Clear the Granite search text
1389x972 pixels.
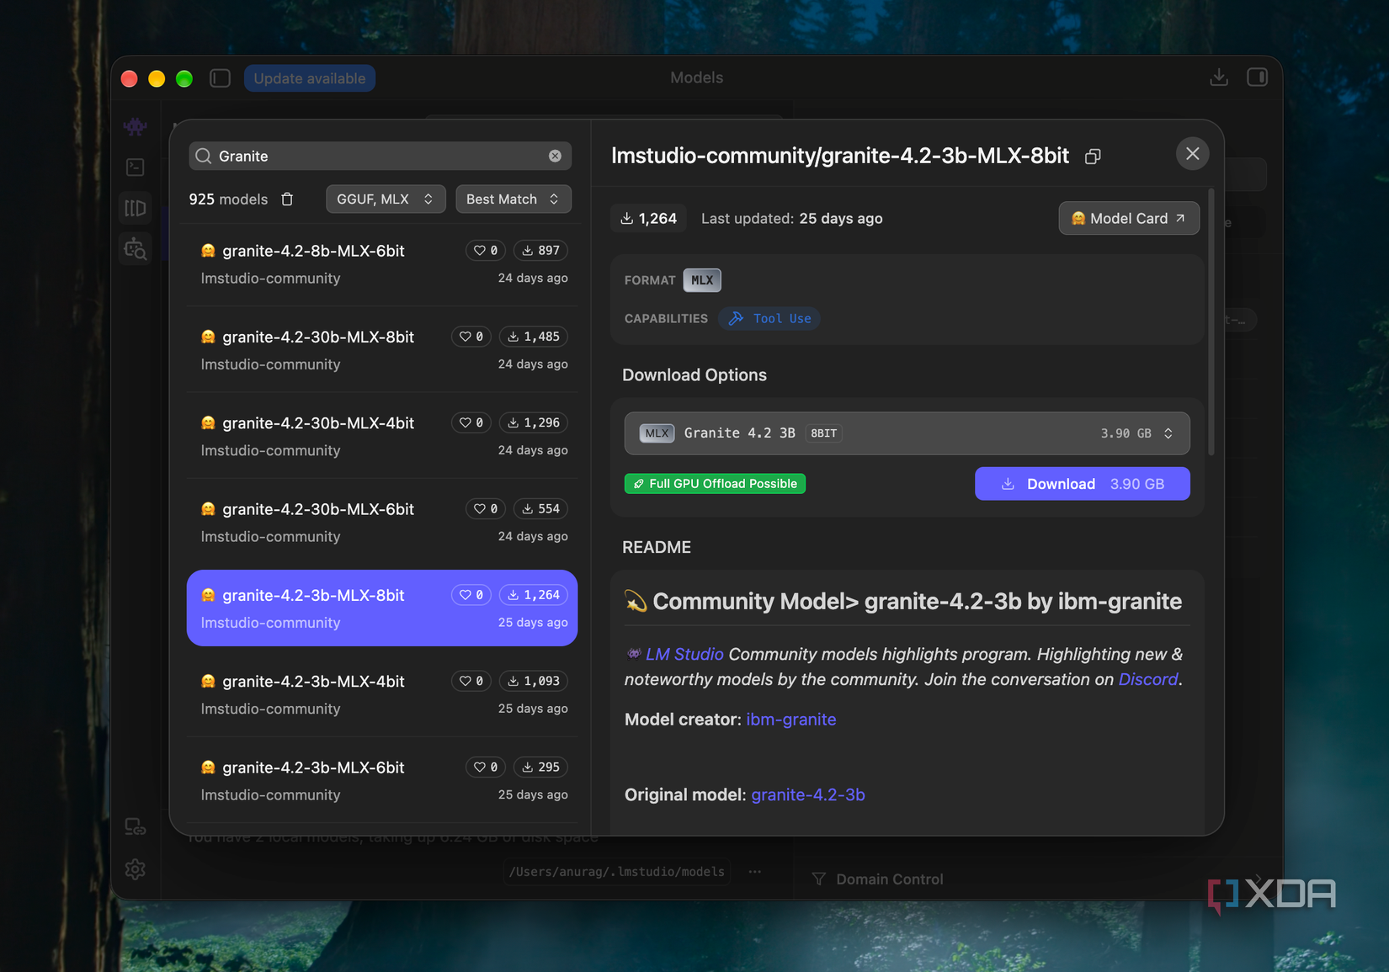(x=555, y=156)
